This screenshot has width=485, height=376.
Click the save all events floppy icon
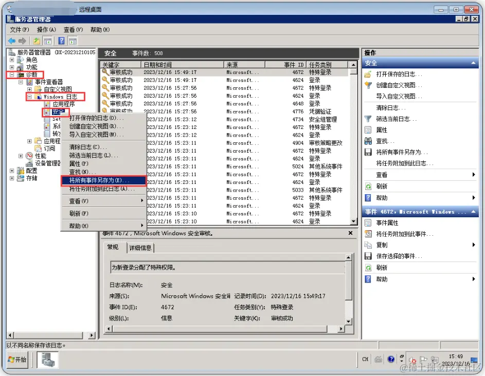[x=368, y=153]
